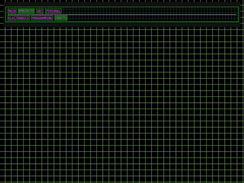Select the CRAFTS sub-category tab
244x183 pixels.
click(61, 18)
